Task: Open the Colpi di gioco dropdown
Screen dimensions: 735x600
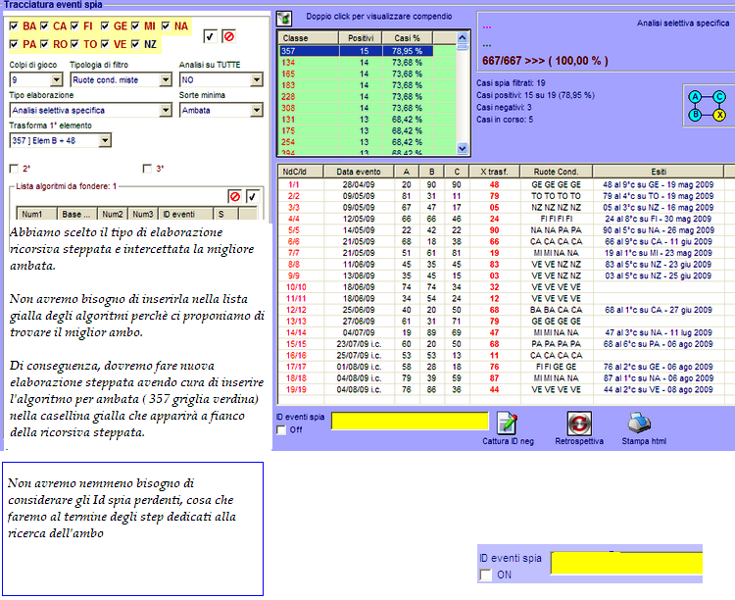Action: tap(56, 79)
